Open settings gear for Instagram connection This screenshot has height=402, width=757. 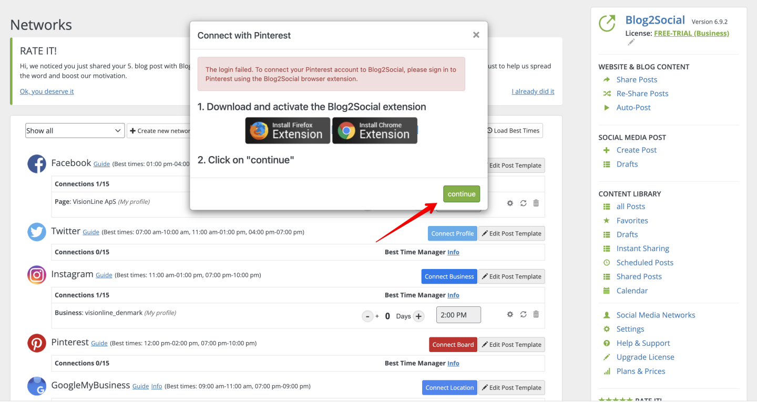coord(510,314)
